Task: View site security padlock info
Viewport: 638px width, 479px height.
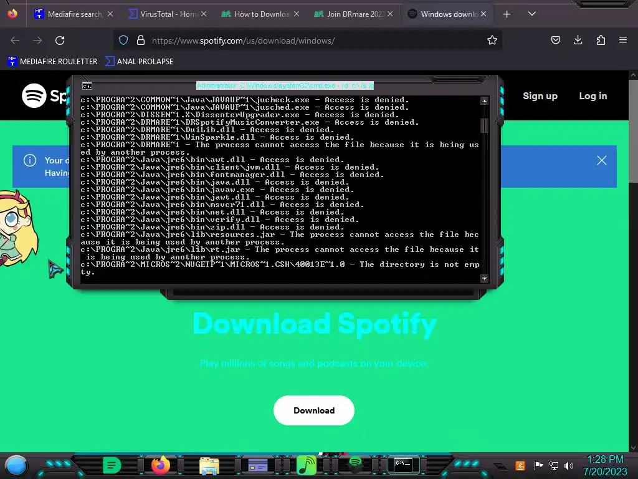Action: [141, 40]
